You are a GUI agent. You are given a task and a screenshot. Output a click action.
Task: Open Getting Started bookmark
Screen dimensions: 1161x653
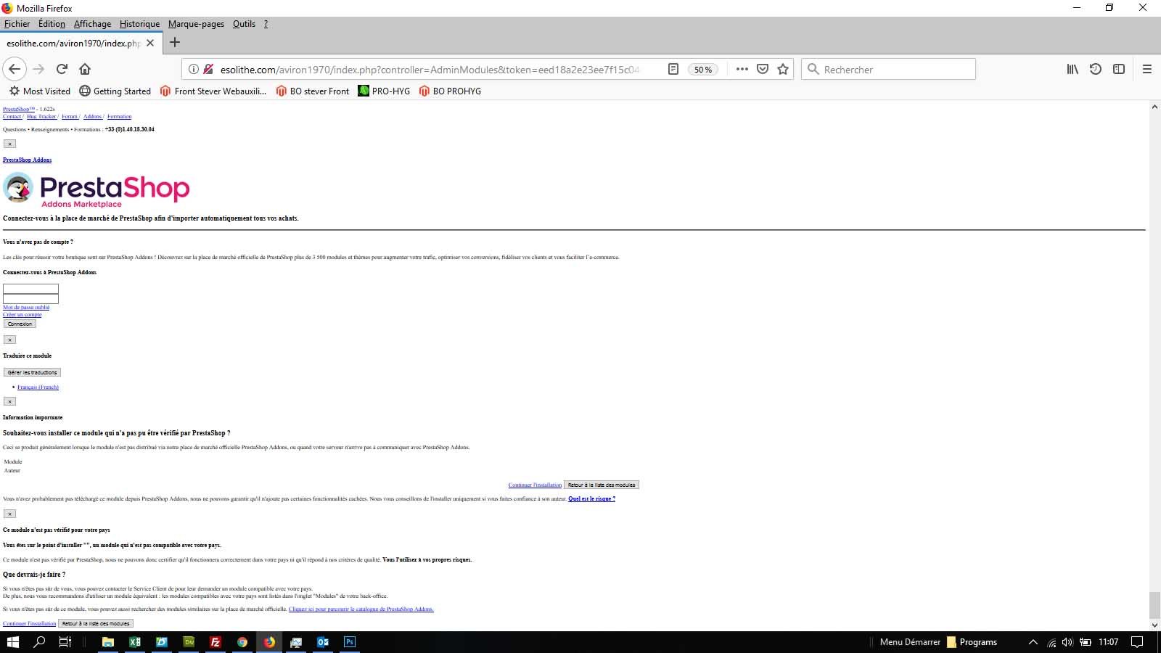pos(115,91)
